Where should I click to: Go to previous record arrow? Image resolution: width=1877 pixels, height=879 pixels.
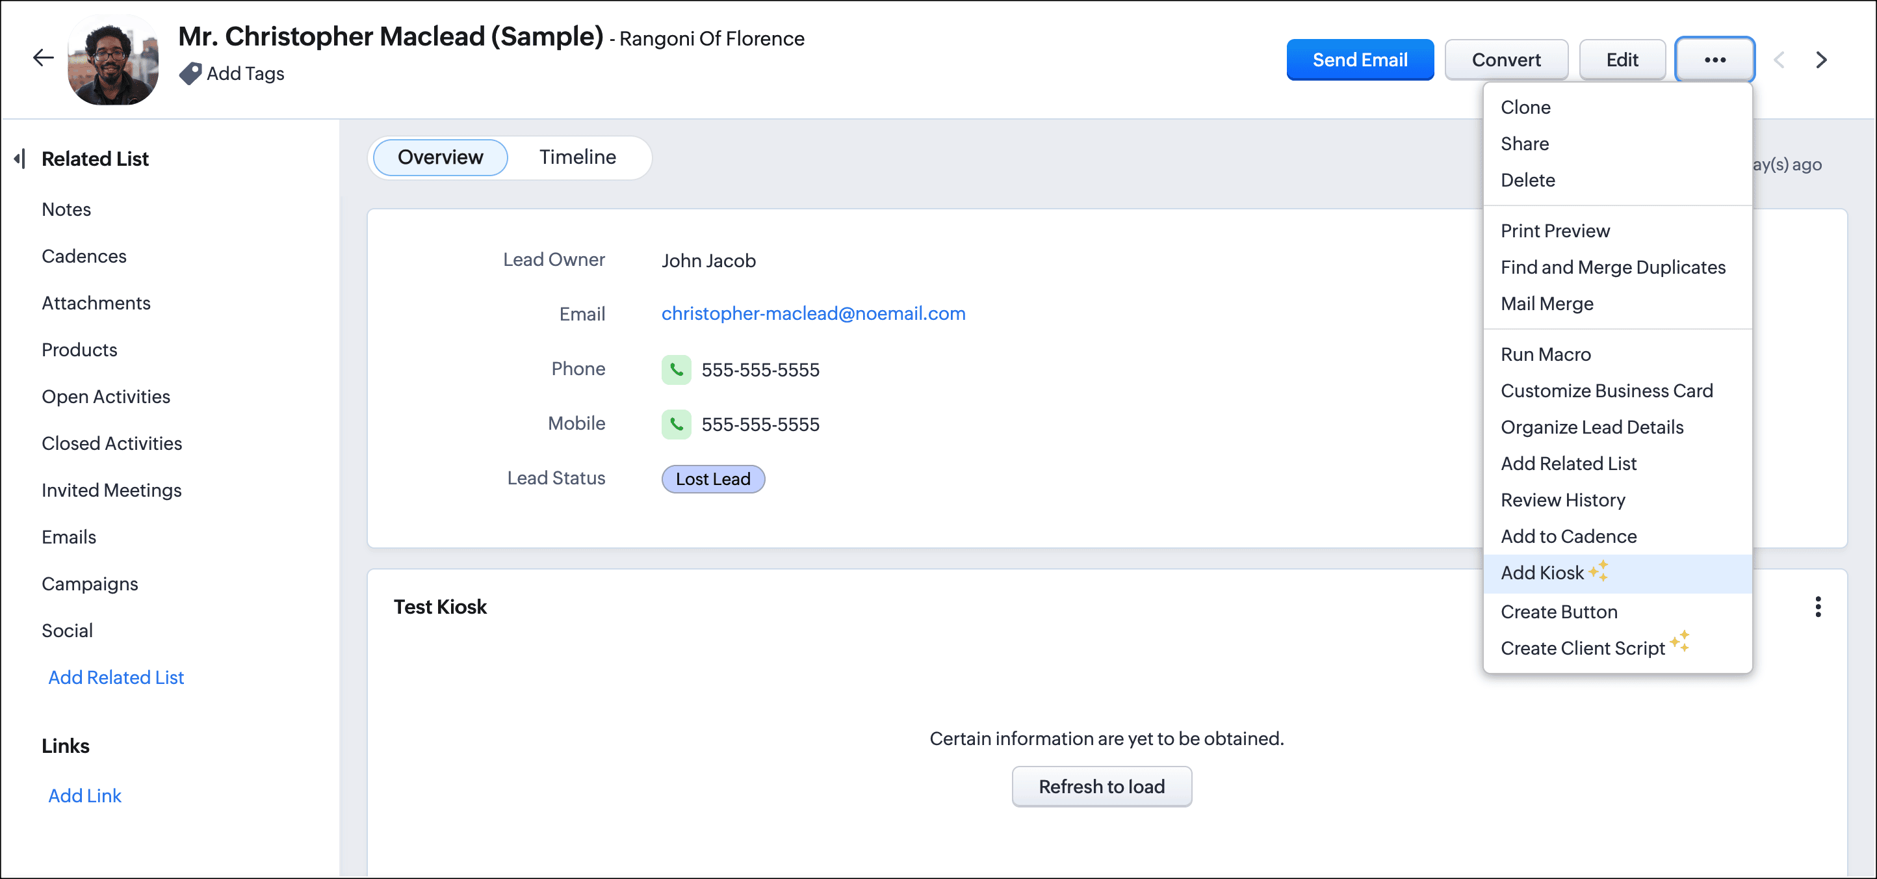pyautogui.click(x=1779, y=60)
